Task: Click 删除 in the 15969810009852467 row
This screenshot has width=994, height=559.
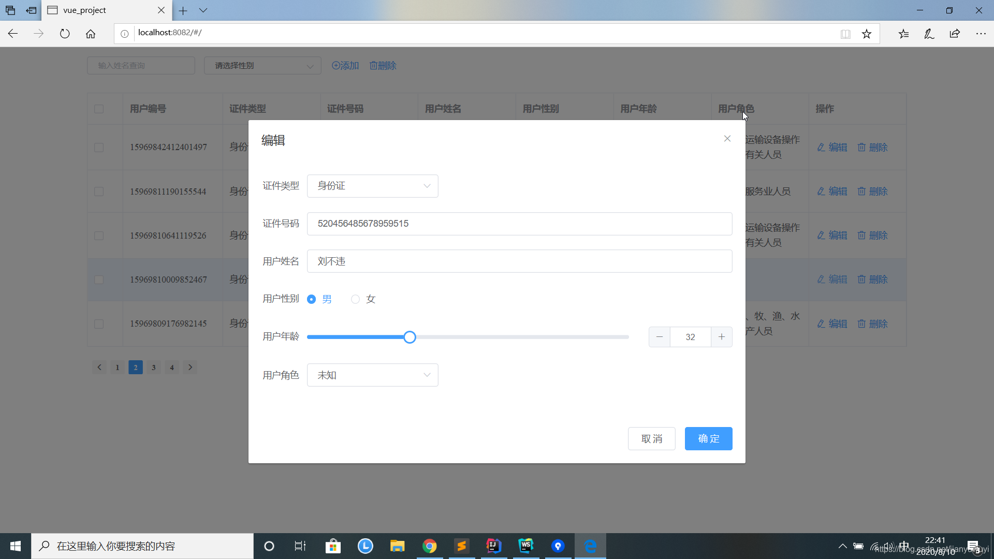Action: pos(872,279)
